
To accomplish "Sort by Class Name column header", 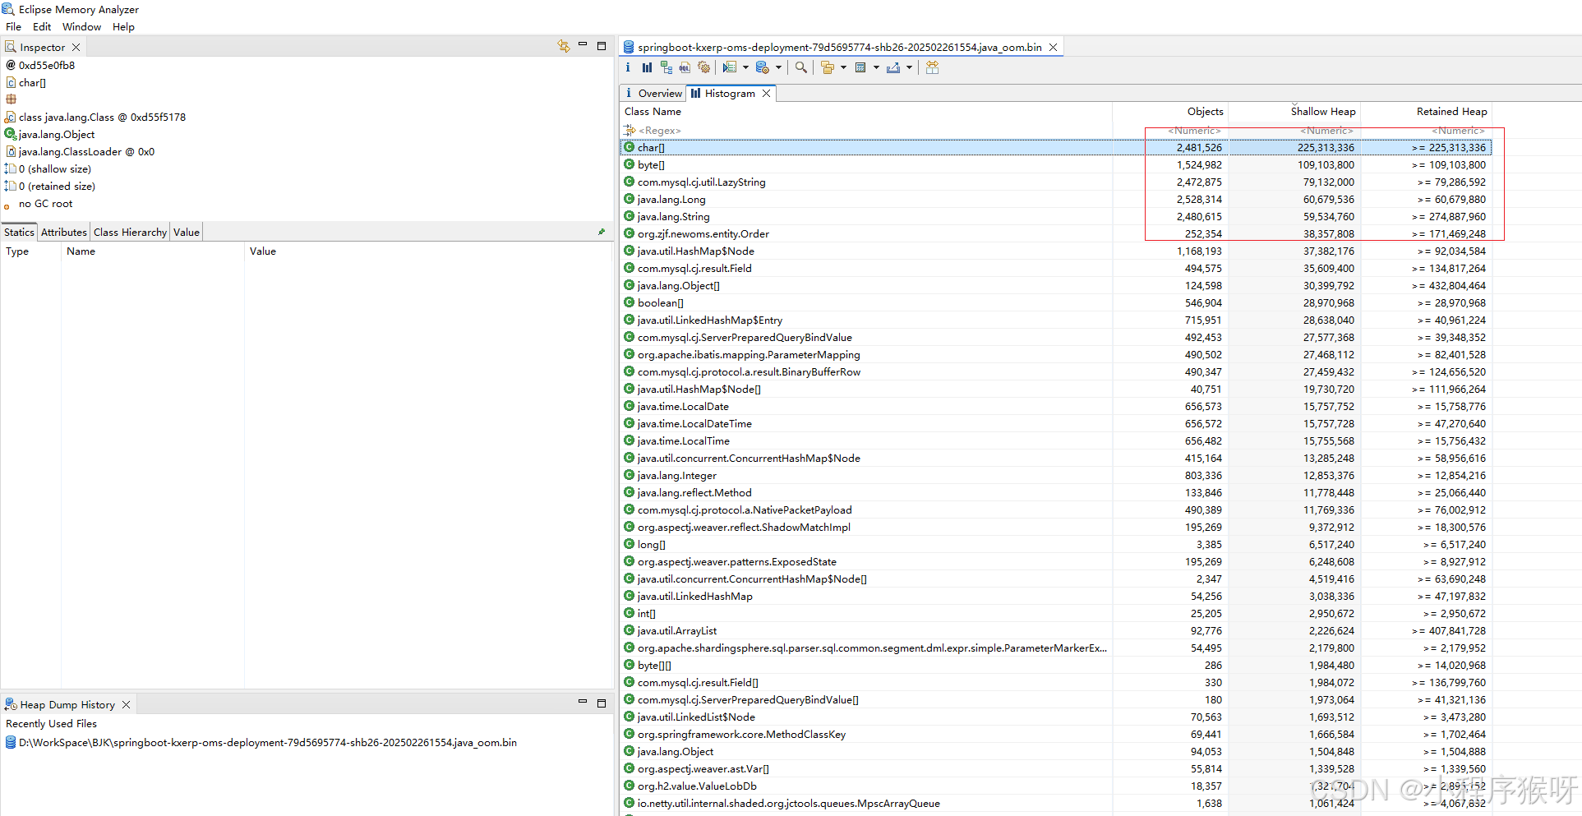I will [x=866, y=111].
